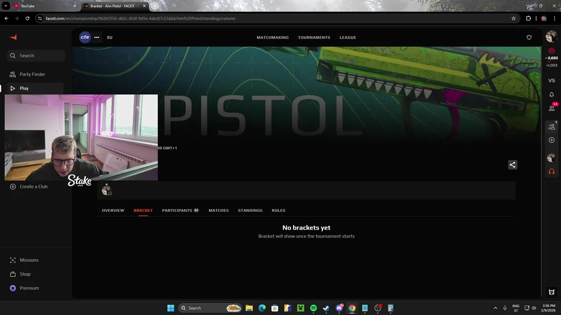
Task: Open Windows Start menu
Action: coord(170,308)
